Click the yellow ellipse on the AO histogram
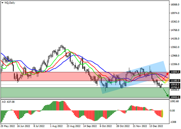This screenshot has height=129, width=181. click(x=162, y=113)
